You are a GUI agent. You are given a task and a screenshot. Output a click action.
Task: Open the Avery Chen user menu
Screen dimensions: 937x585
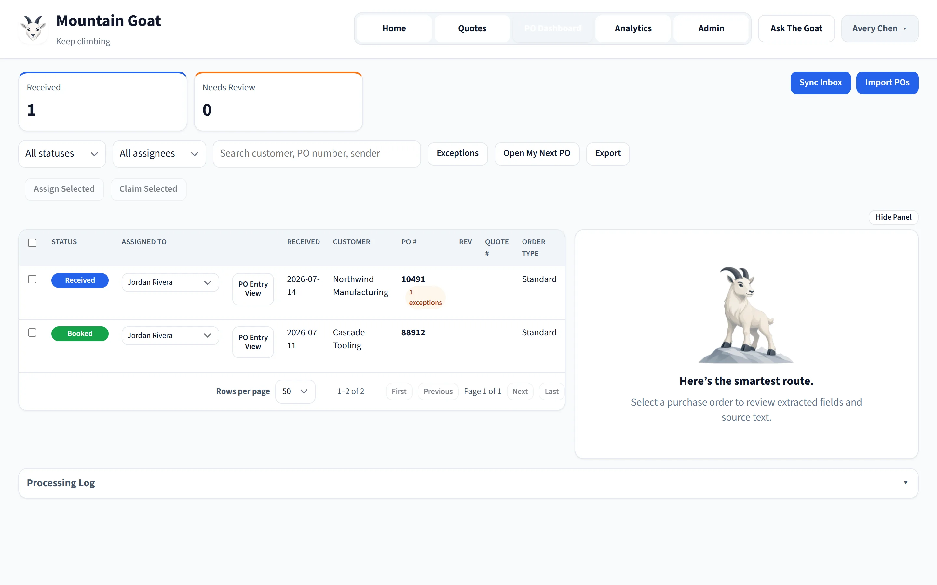879,28
